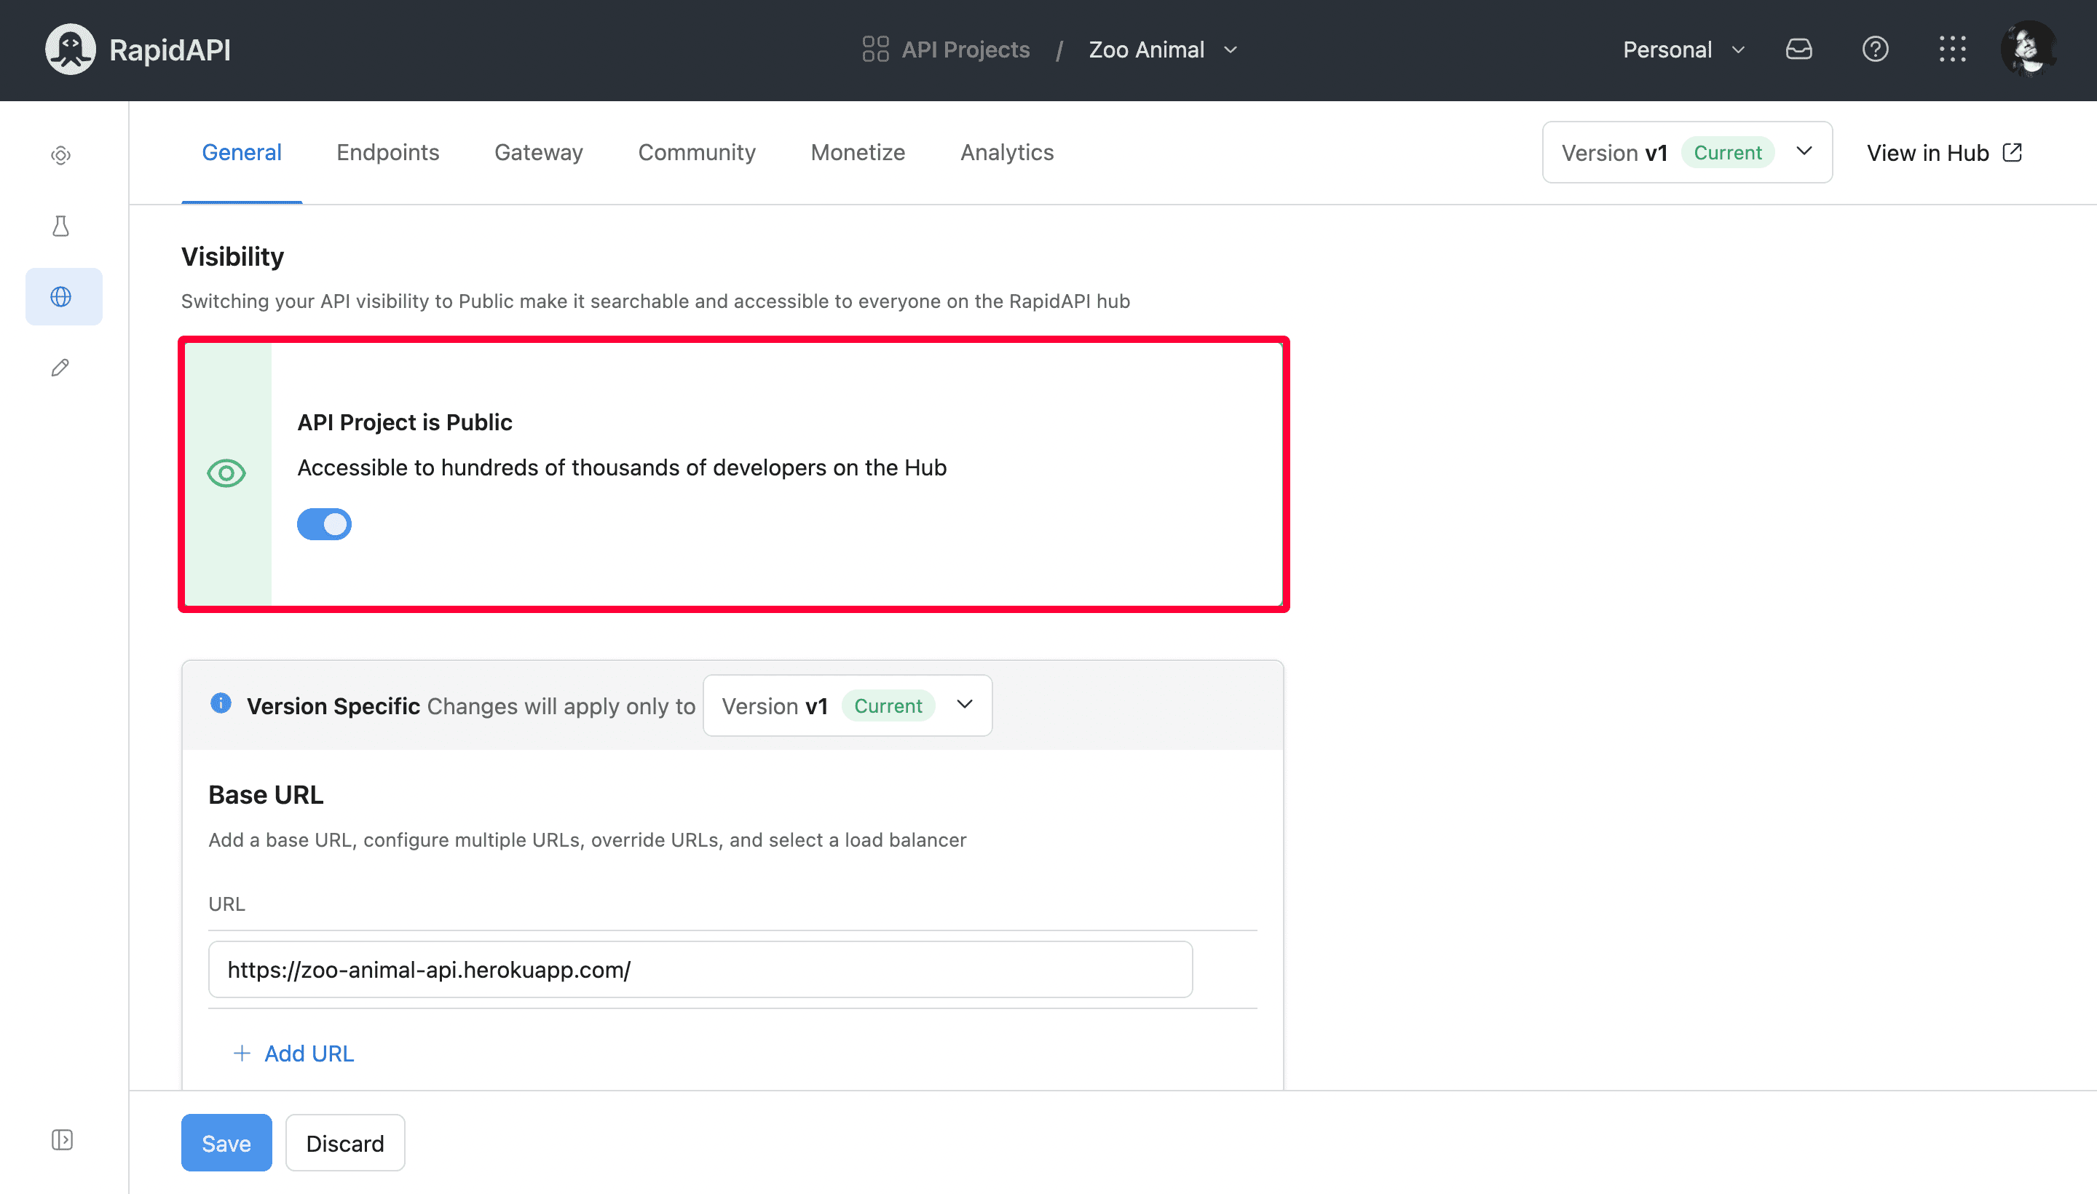Expand the Zoo Animal project dropdown

click(x=1162, y=50)
